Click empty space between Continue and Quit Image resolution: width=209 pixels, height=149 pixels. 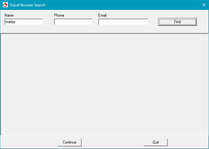113,142
